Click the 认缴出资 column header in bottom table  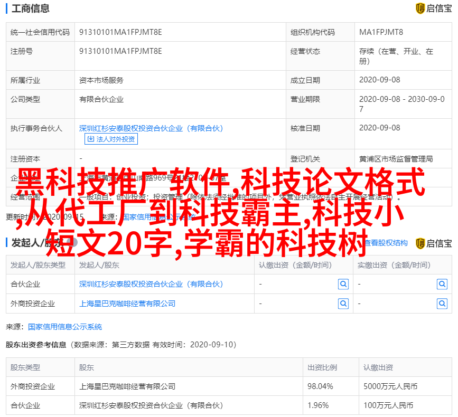(405, 367)
